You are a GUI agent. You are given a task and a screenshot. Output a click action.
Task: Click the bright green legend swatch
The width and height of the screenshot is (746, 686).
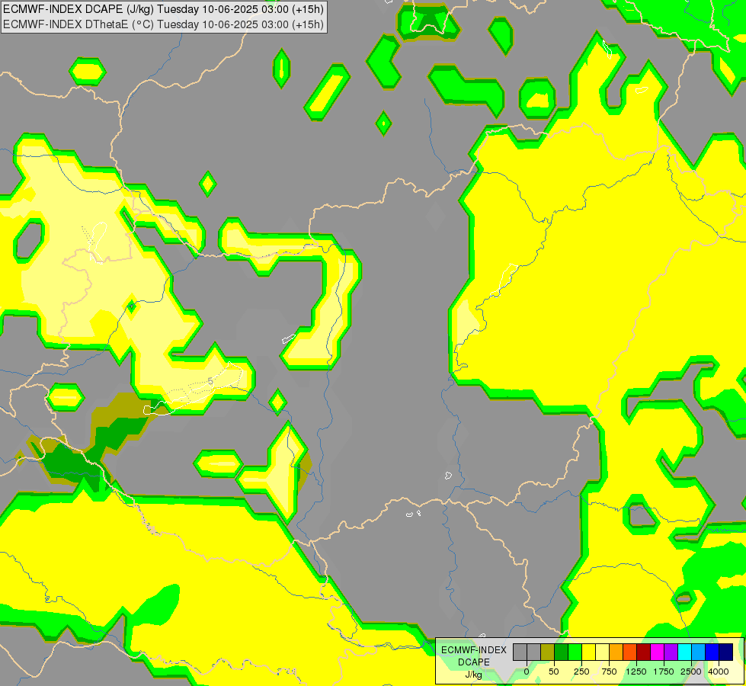point(575,652)
